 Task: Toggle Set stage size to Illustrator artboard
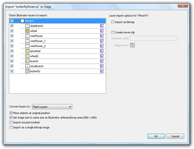(11, 118)
